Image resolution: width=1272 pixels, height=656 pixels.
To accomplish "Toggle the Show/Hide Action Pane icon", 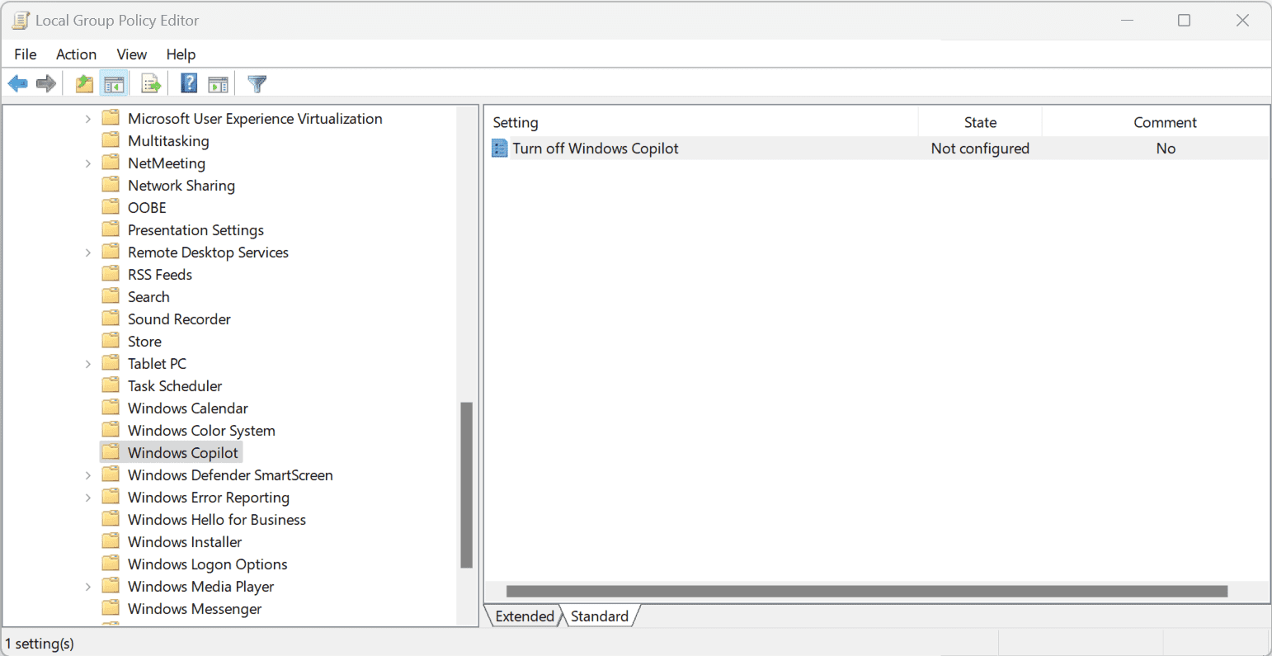I will pos(218,83).
